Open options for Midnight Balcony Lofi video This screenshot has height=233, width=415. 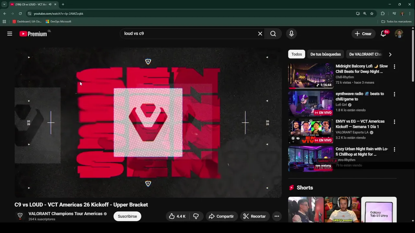click(394, 67)
